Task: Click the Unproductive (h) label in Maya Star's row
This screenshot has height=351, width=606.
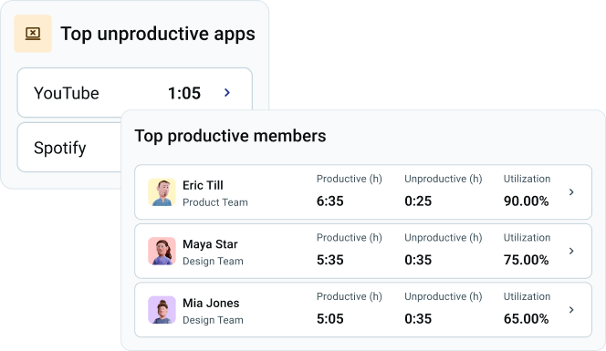Action: click(x=444, y=238)
